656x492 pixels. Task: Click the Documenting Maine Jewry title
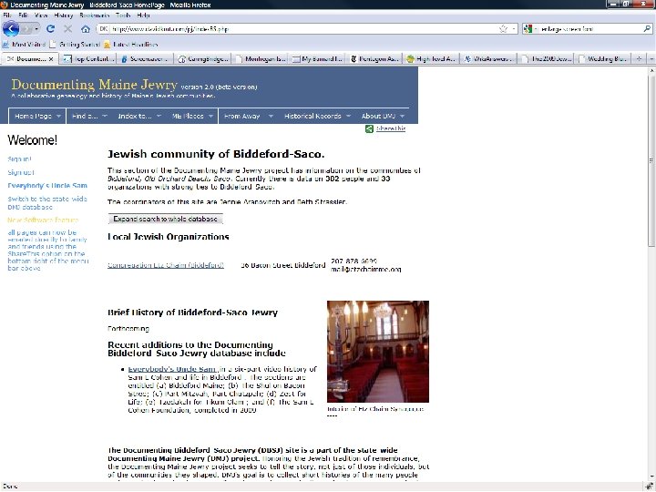[95, 85]
